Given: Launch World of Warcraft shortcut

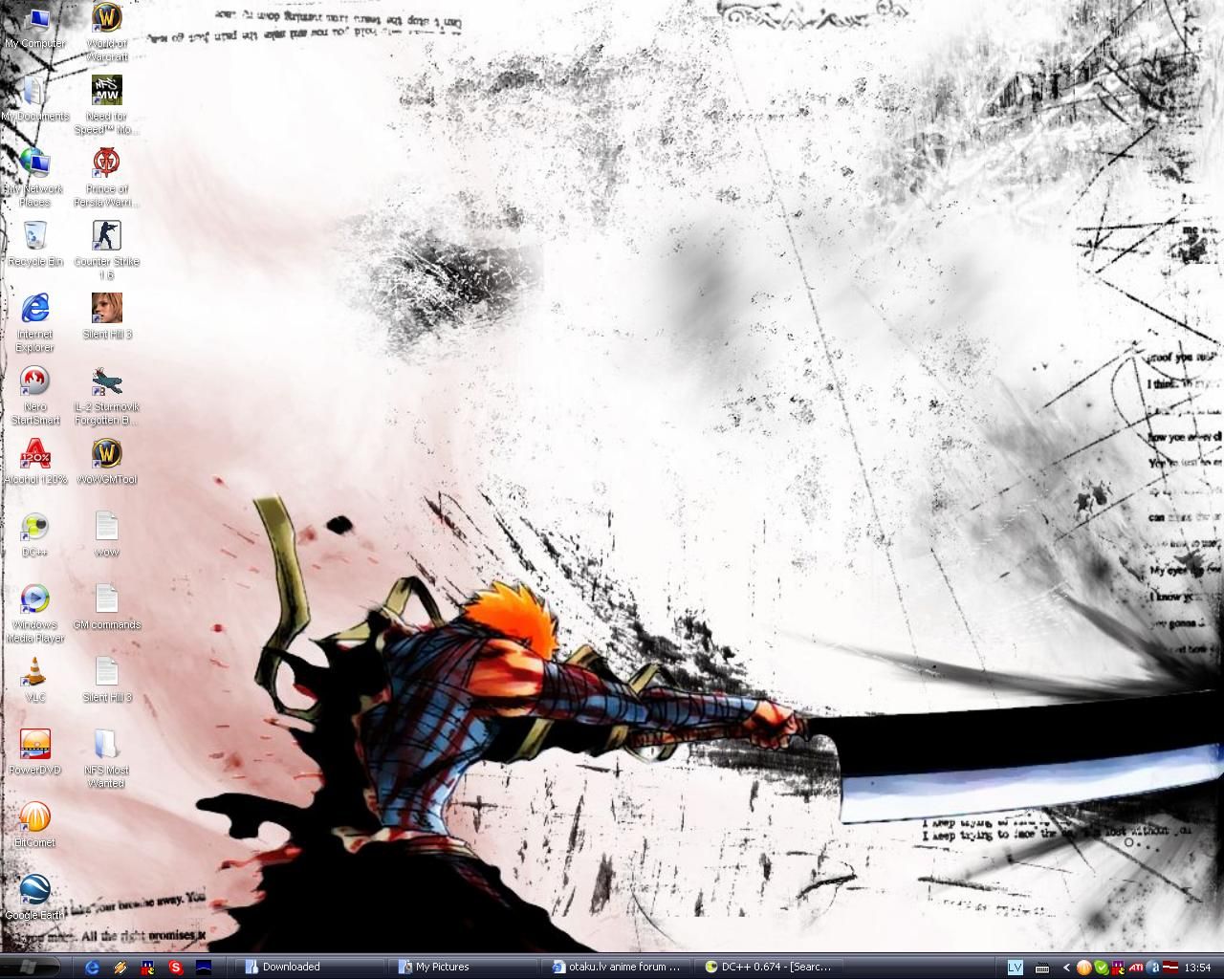Looking at the screenshot, I should tap(107, 33).
